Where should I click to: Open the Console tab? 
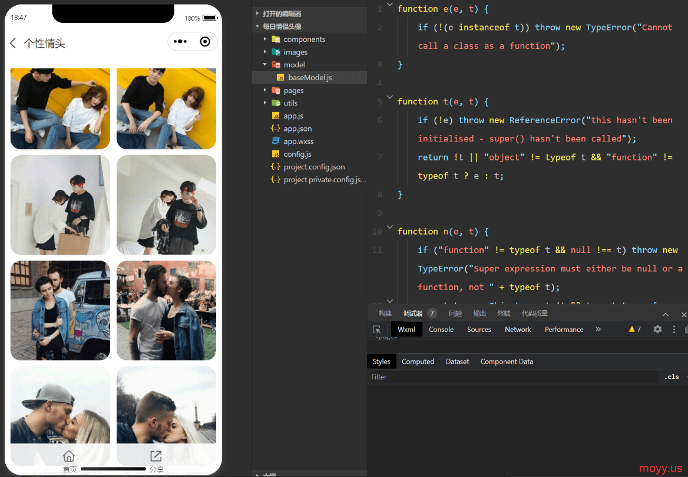click(441, 330)
